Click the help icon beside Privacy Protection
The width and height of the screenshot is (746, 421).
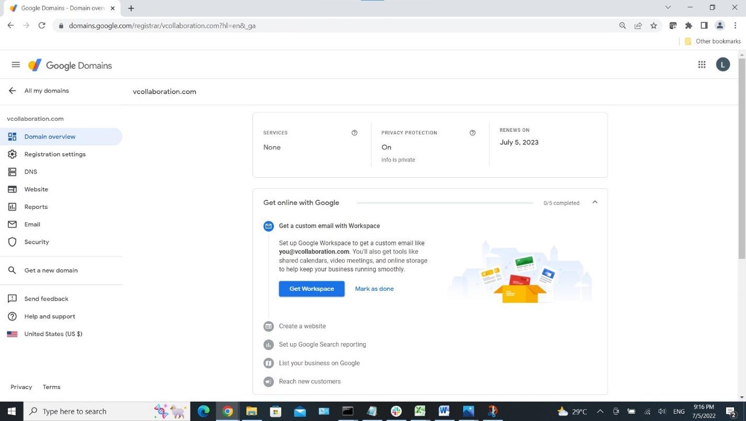click(x=473, y=133)
